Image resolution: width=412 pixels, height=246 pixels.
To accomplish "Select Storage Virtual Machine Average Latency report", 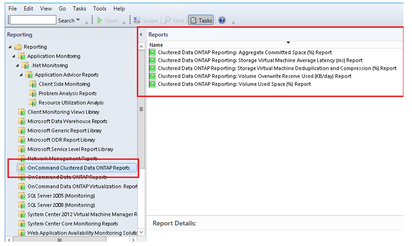I will pyautogui.click(x=260, y=60).
